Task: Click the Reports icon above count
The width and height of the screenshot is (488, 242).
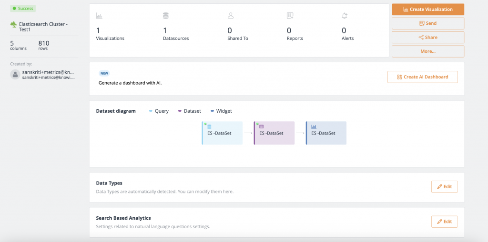Action: (x=290, y=16)
